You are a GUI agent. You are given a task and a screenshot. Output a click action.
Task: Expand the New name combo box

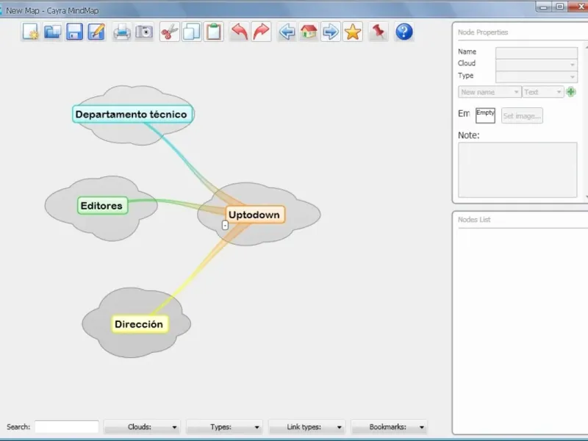490,92
